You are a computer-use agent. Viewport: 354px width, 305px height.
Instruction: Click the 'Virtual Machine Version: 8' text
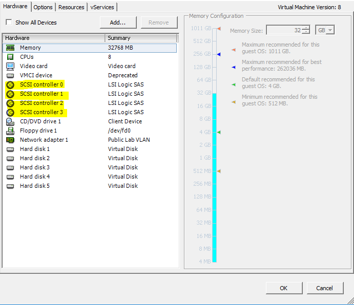309,7
